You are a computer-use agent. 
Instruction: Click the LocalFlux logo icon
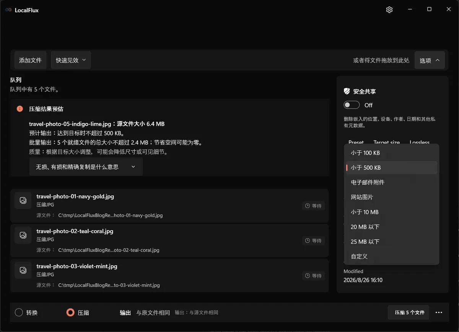click(8, 10)
